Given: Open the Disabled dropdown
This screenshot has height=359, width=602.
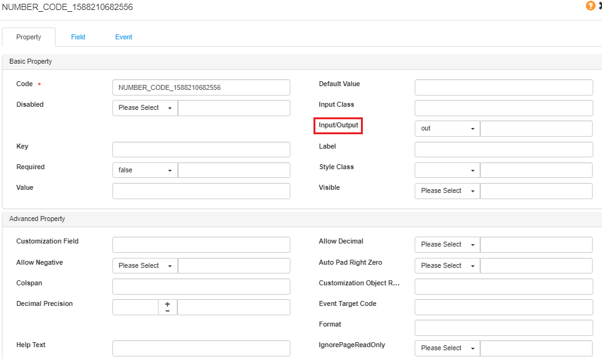Looking at the screenshot, I should 145,108.
